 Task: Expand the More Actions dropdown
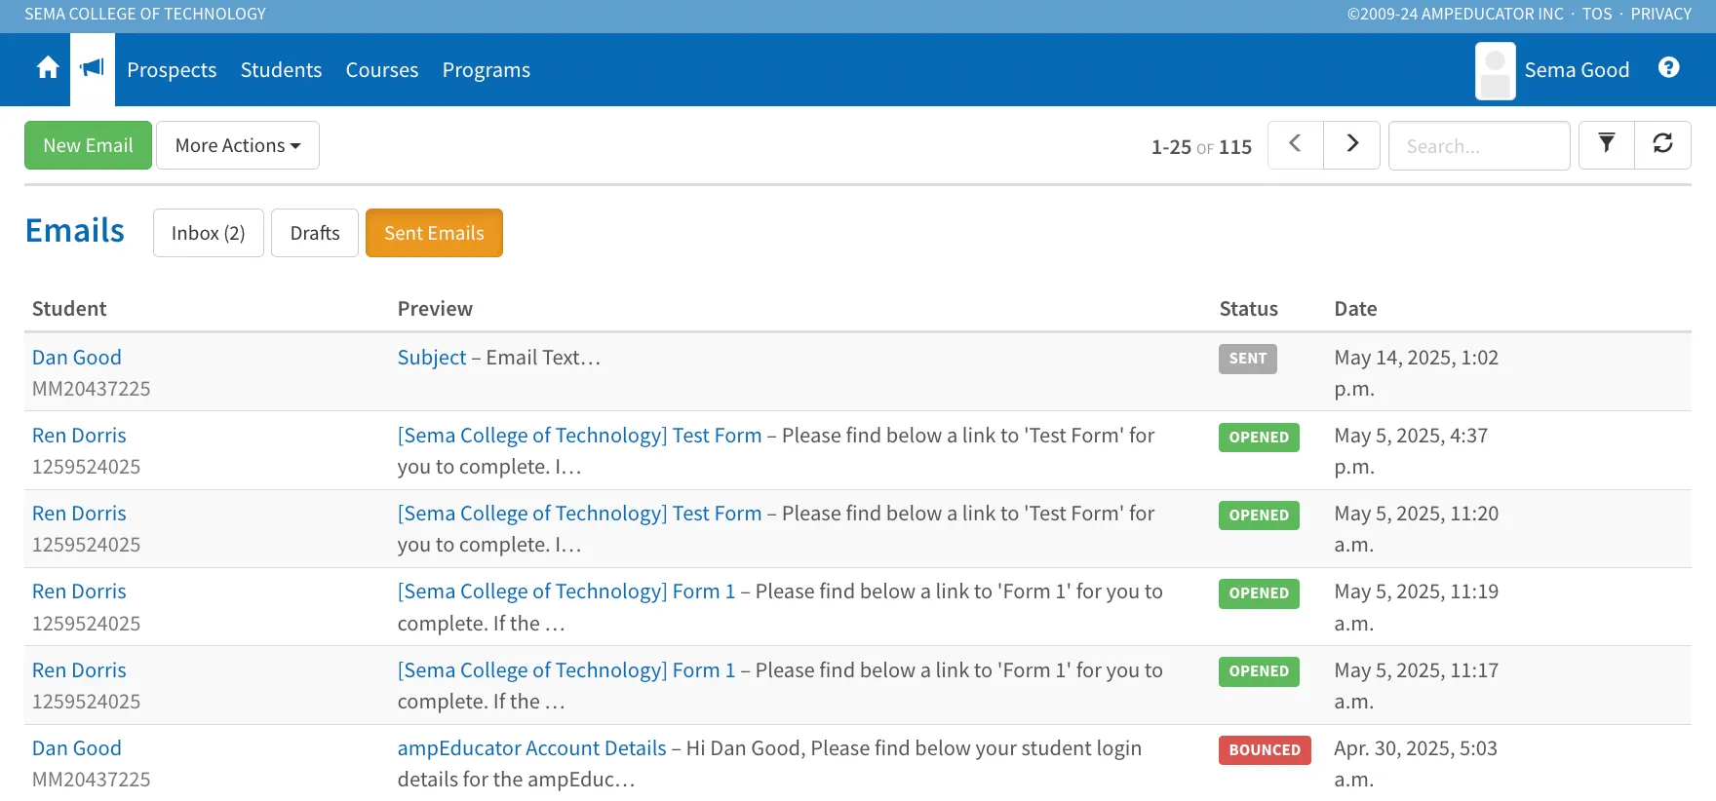click(x=238, y=145)
